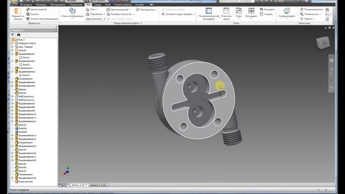Open the Тени dropdown
345x194 pixels.
92,10
